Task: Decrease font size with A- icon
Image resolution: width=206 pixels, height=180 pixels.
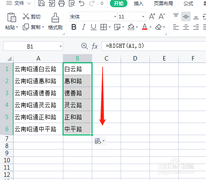Action: tap(162, 16)
